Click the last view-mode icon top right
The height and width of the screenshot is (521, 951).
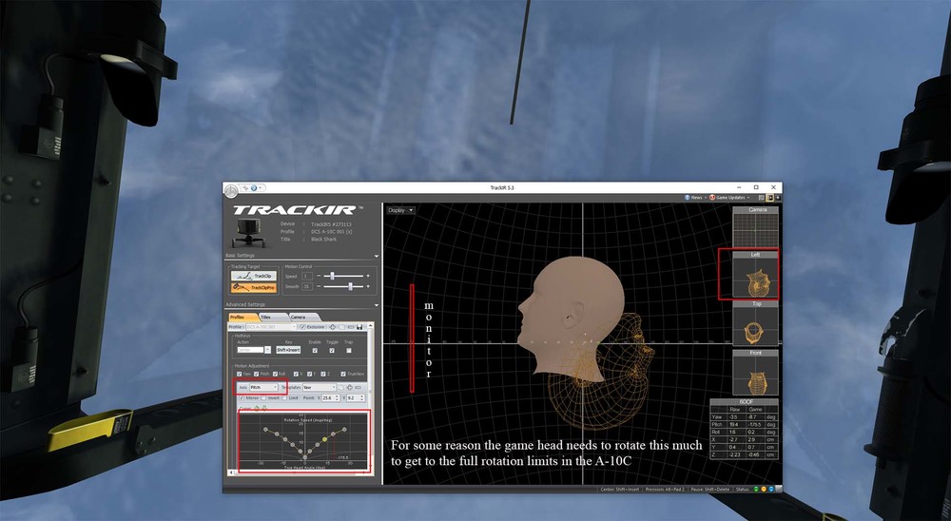click(x=778, y=198)
